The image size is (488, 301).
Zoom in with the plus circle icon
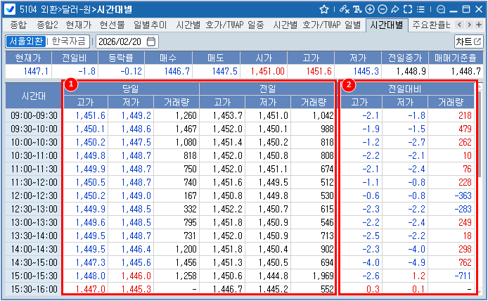click(x=370, y=10)
